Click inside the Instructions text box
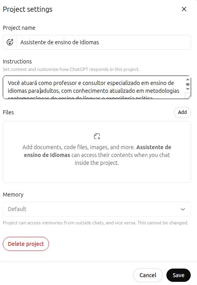Viewport: 197px width, 285px height. [94, 87]
